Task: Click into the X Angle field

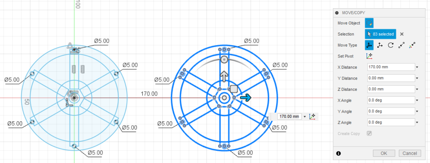Action: (x=391, y=100)
